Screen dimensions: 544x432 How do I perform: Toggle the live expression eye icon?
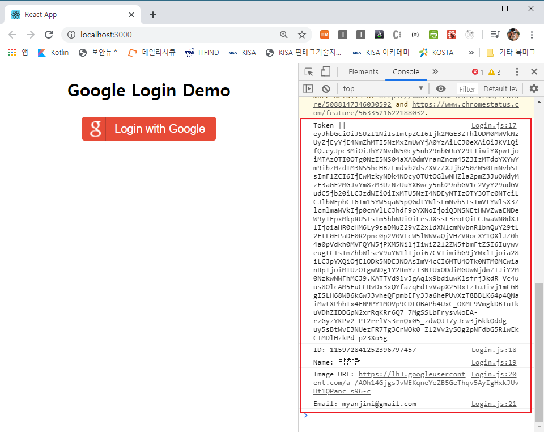pyautogui.click(x=441, y=88)
